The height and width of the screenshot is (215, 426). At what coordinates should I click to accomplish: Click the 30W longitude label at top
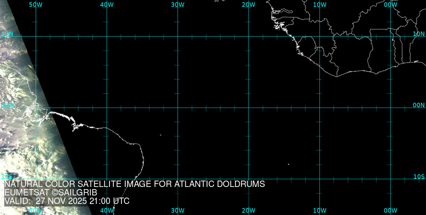tap(178, 4)
